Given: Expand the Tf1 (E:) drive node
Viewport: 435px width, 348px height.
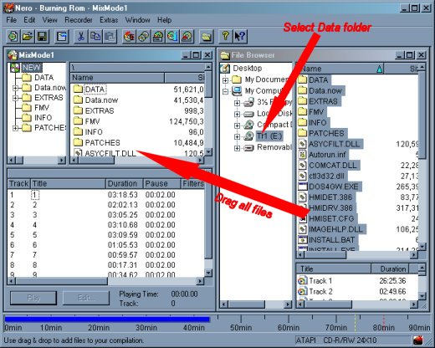Looking at the screenshot, I should tap(237, 136).
